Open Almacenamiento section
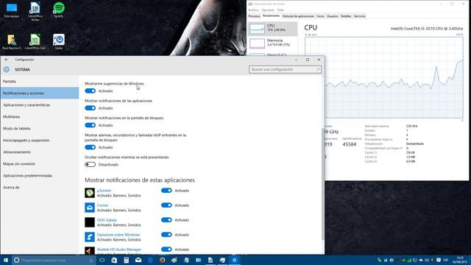Screen dimensions: 471x265 point(40,152)
